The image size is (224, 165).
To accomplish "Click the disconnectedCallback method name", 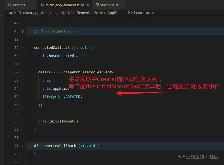I will click(x=55, y=146).
